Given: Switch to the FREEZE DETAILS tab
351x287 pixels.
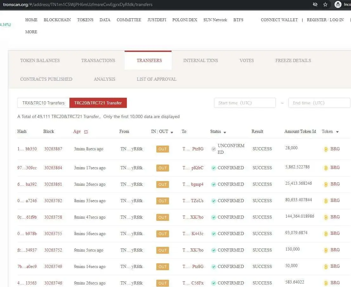Looking at the screenshot, I should 293,60.
